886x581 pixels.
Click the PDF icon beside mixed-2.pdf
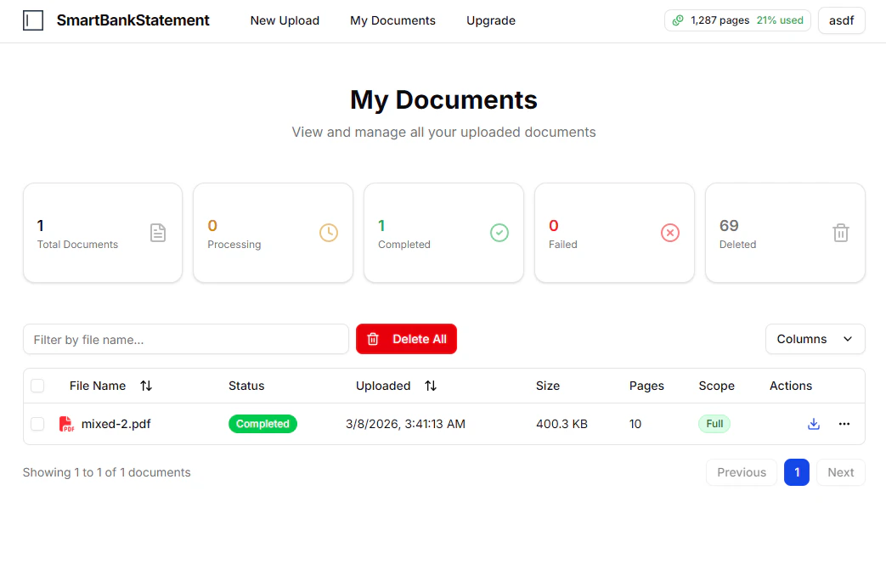click(67, 424)
